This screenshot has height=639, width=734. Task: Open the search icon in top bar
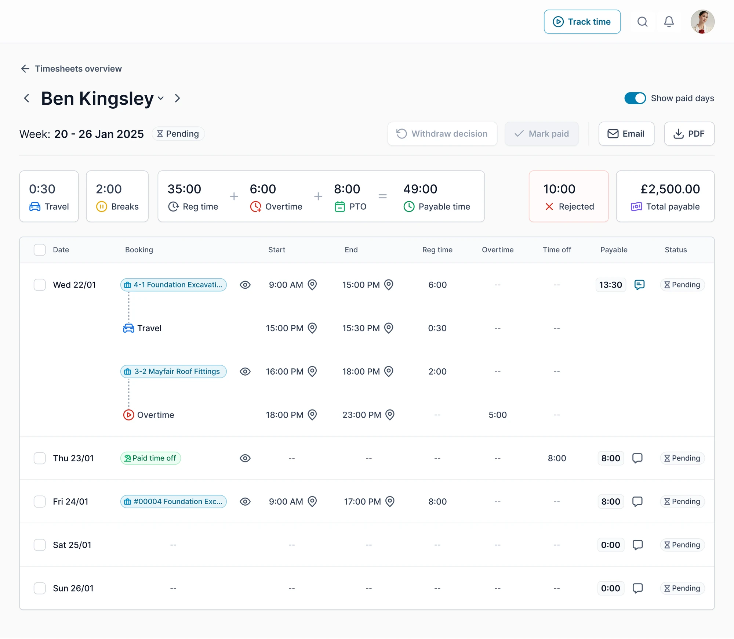point(642,22)
